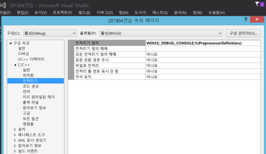Image resolution: width=266 pixels, height=154 pixels.
Task: Select the 고급 tree item
Action: 26,113
